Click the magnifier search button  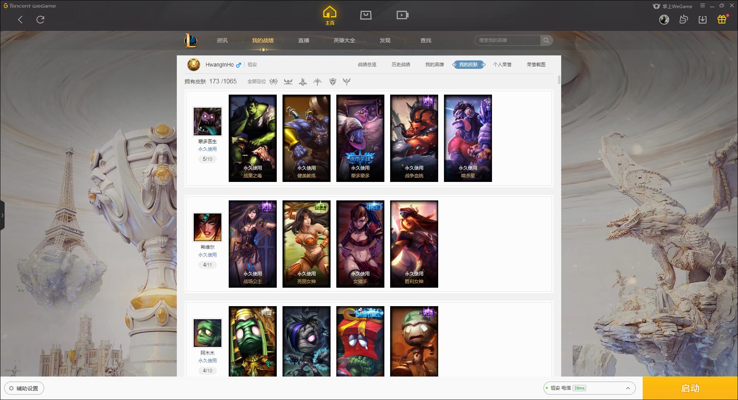(546, 40)
